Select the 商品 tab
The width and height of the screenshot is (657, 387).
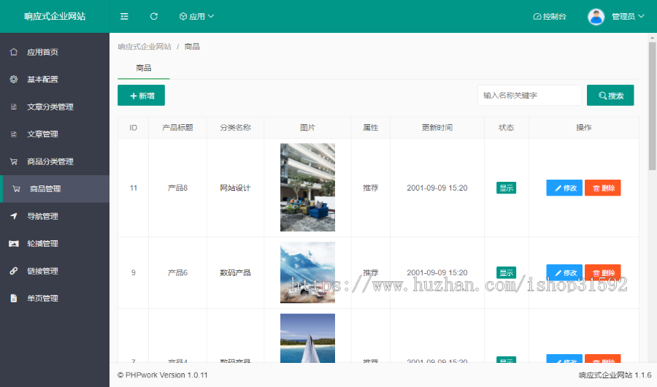click(143, 68)
